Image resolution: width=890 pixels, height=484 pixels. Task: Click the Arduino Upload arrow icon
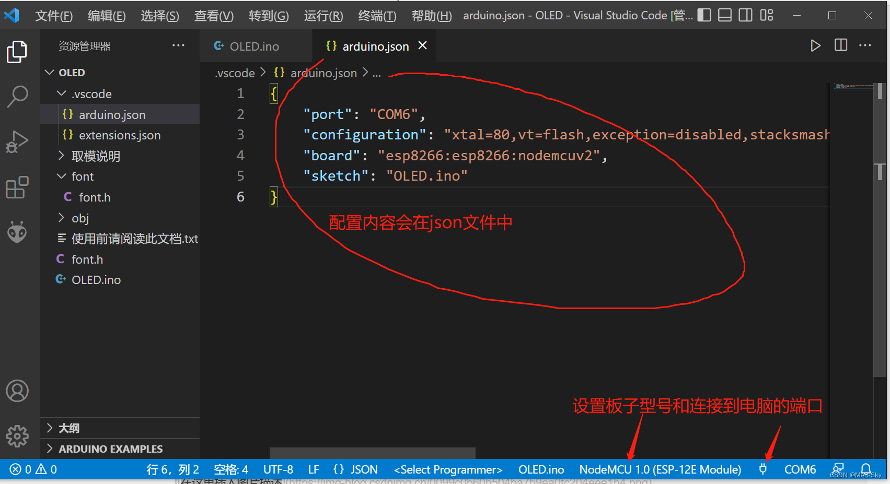coord(815,46)
